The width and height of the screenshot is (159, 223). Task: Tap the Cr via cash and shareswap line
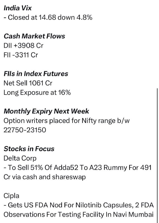pos(45,177)
